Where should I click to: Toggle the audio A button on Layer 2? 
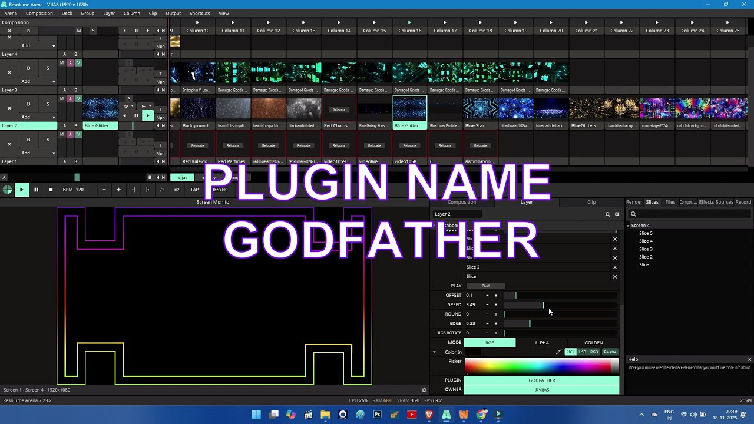pyautogui.click(x=70, y=99)
